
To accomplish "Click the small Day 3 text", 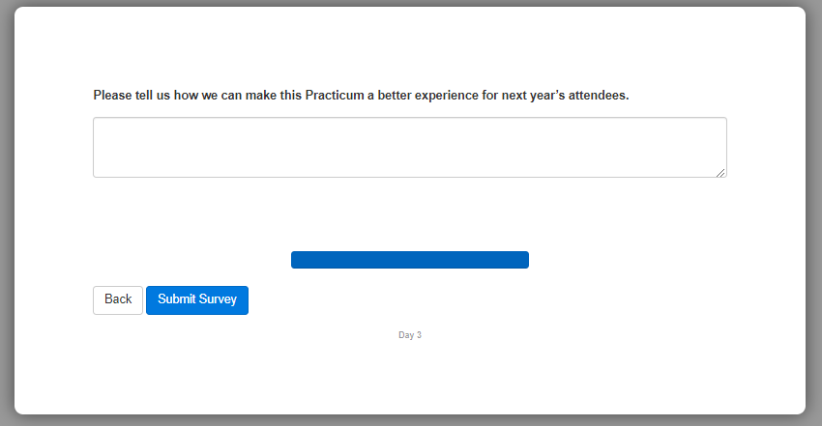I will click(410, 335).
